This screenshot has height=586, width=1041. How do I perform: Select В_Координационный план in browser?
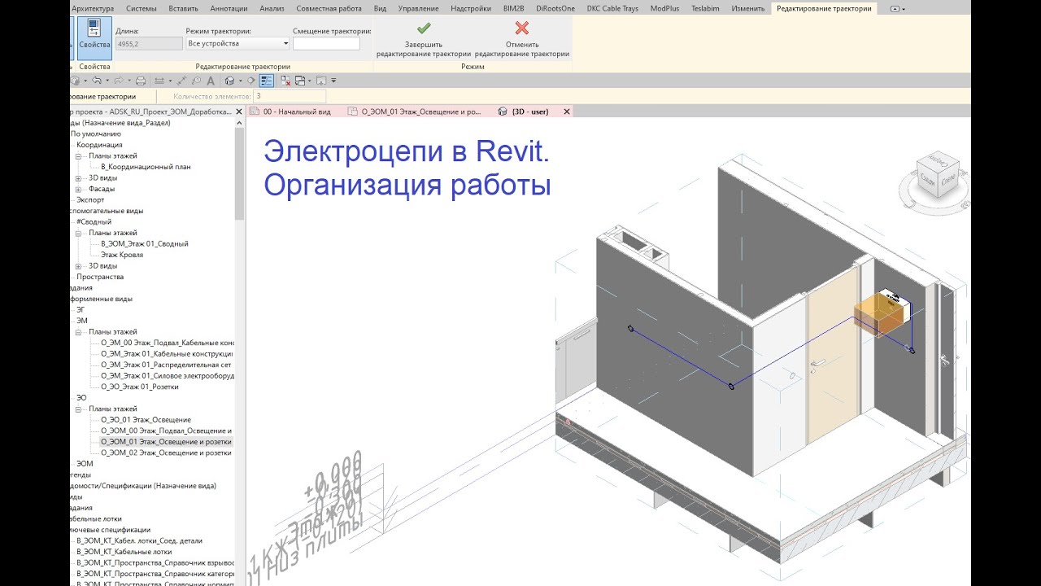tap(146, 167)
